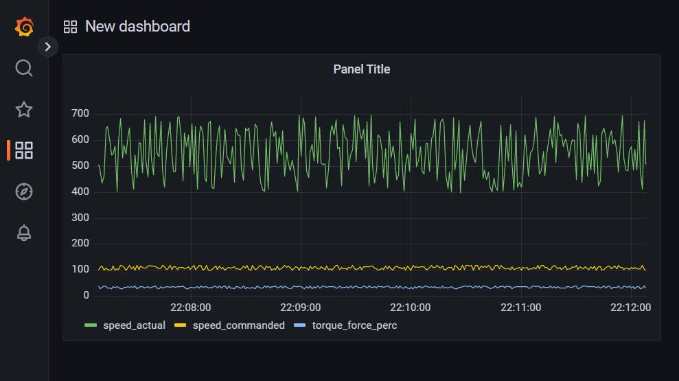Click the 22:10:00 time axis label

coord(410,308)
